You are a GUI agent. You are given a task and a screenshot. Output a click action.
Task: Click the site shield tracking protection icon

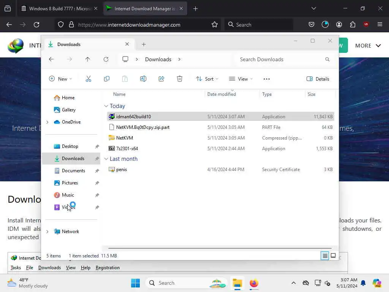[61, 25]
